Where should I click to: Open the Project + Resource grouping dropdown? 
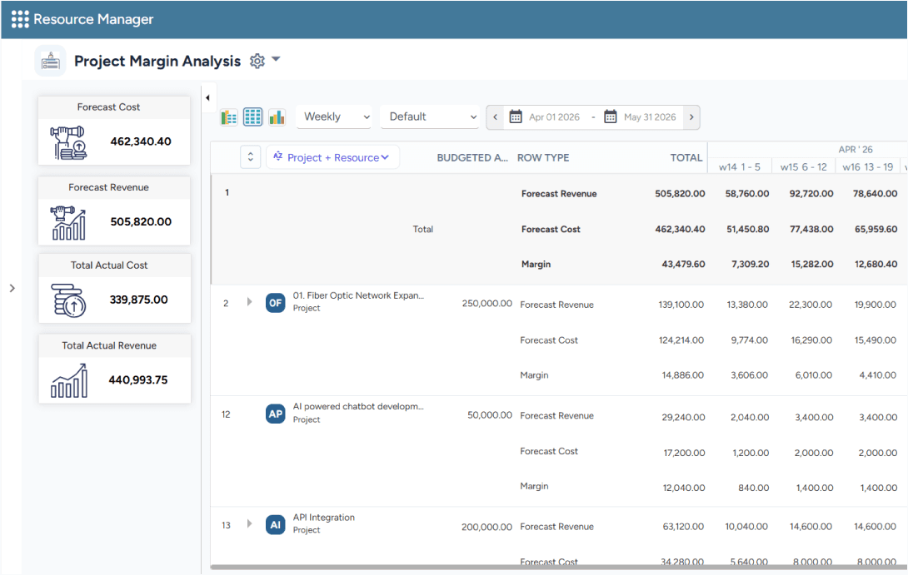pos(332,157)
